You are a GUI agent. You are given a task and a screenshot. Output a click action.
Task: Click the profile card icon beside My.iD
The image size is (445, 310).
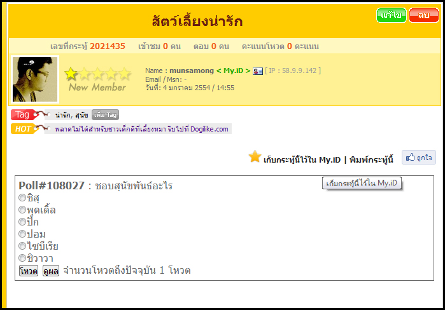[258, 71]
